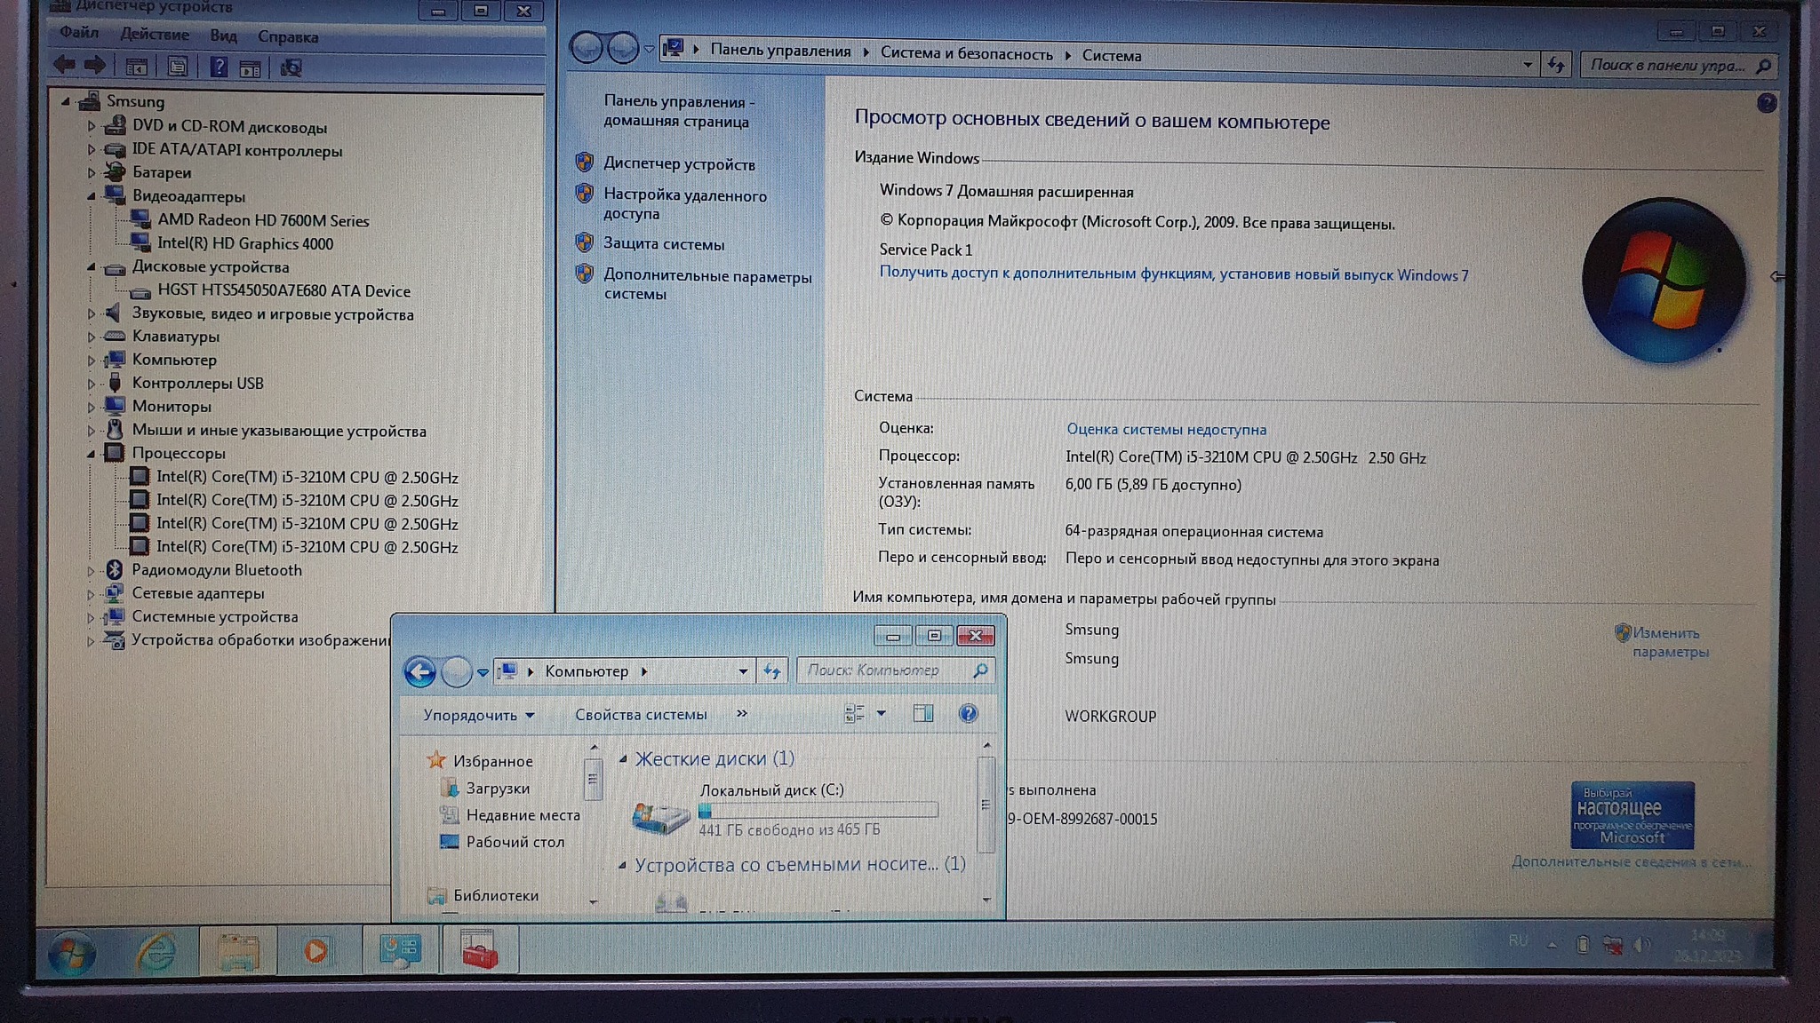Viewport: 1820px width, 1023px height.
Task: Click the Start button orb
Action: pyautogui.click(x=71, y=954)
